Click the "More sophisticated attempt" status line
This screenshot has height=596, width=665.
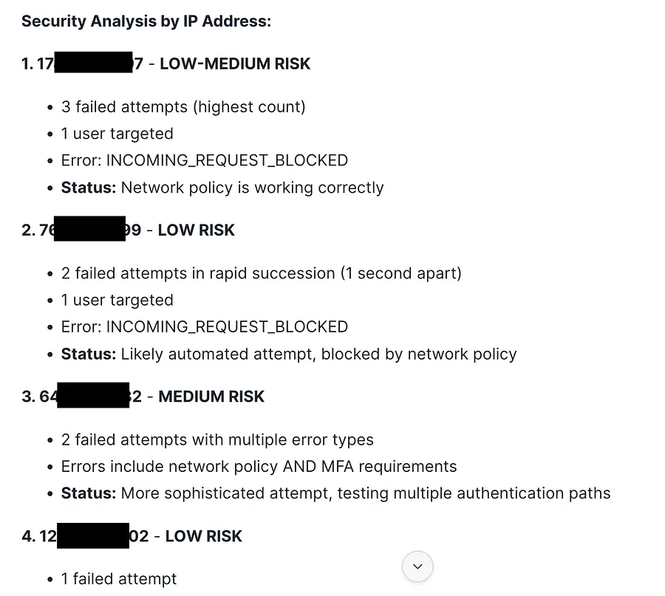[x=365, y=493]
